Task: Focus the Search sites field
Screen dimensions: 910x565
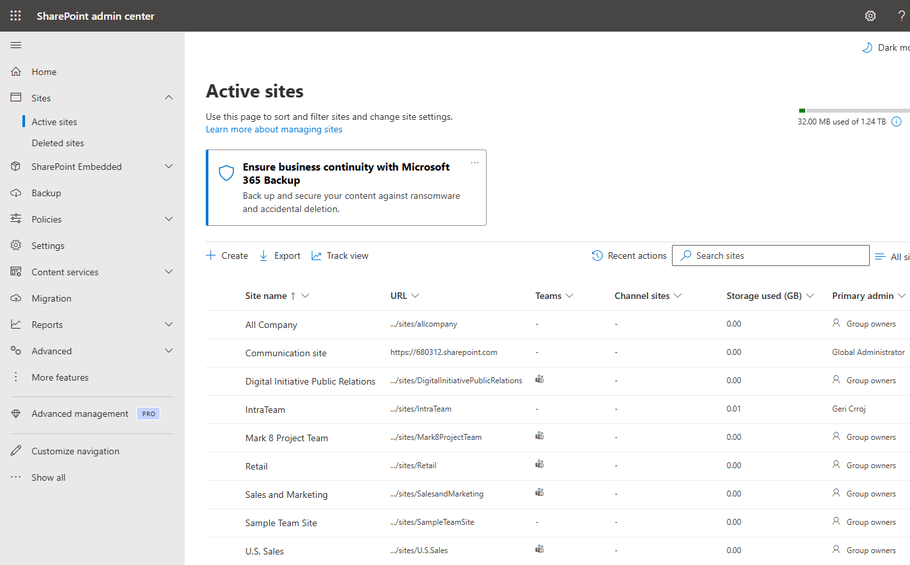Action: pos(771,256)
